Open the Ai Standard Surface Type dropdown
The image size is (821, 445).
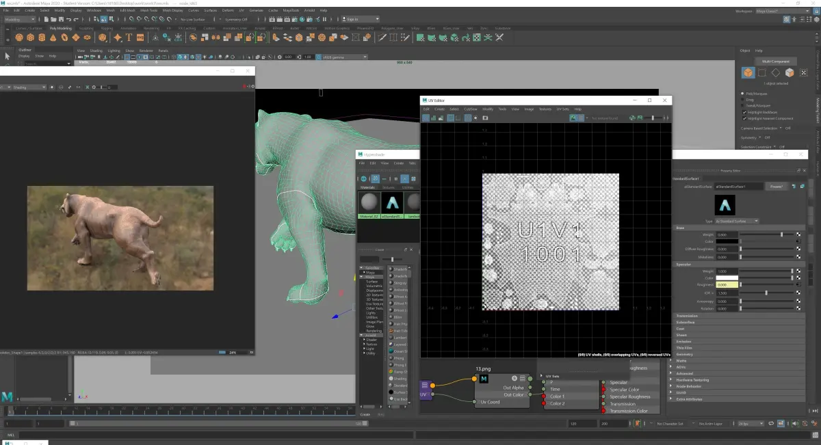coord(736,221)
